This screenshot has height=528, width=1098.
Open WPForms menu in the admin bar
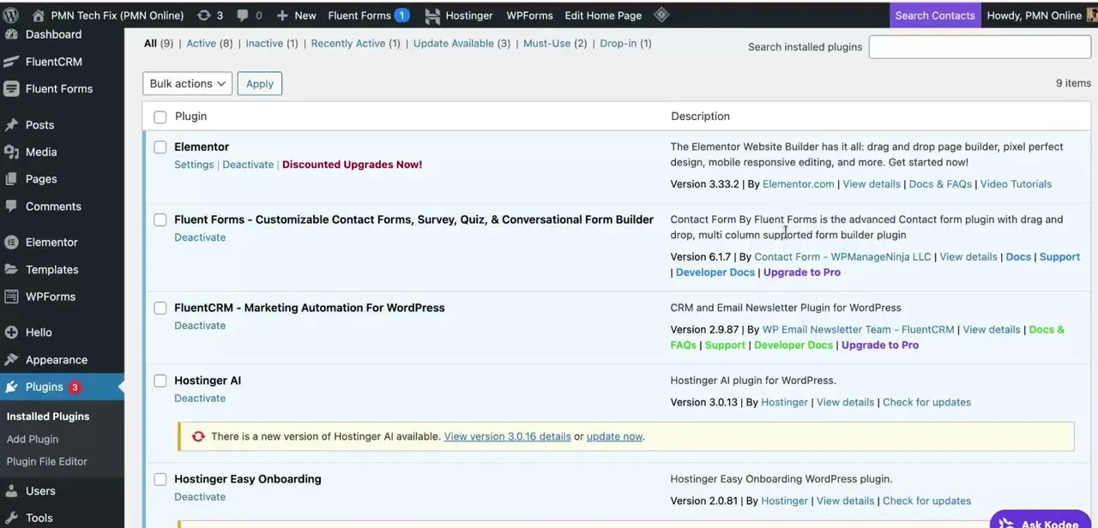(x=529, y=15)
